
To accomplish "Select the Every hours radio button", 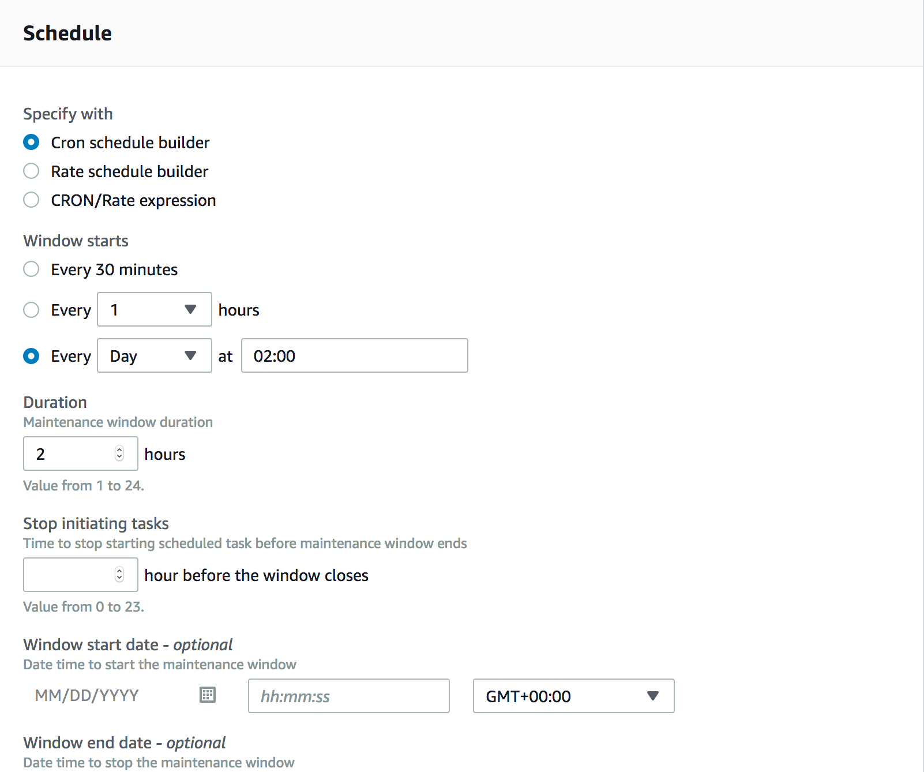I will click(x=31, y=310).
